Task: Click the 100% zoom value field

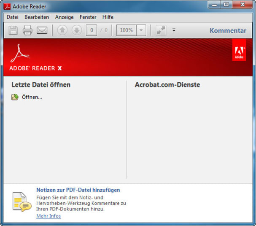Action: (x=127, y=30)
